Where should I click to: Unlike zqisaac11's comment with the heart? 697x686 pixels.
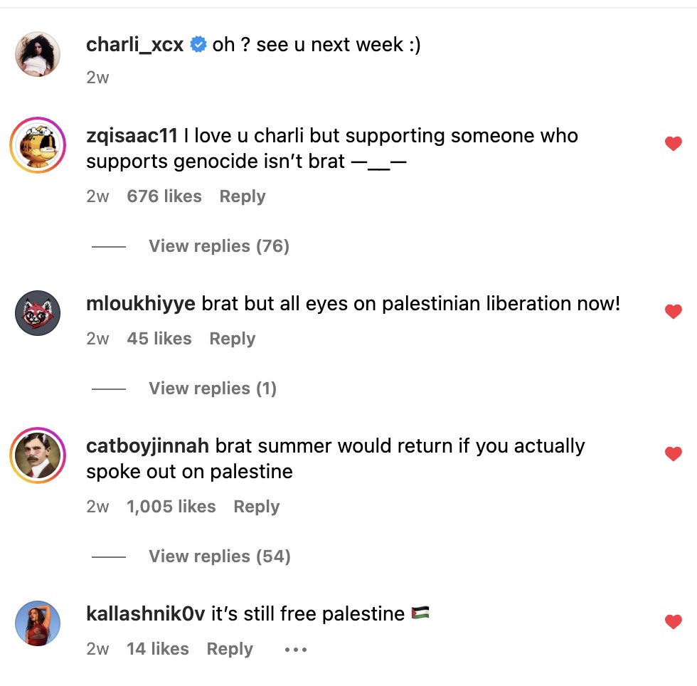point(673,144)
